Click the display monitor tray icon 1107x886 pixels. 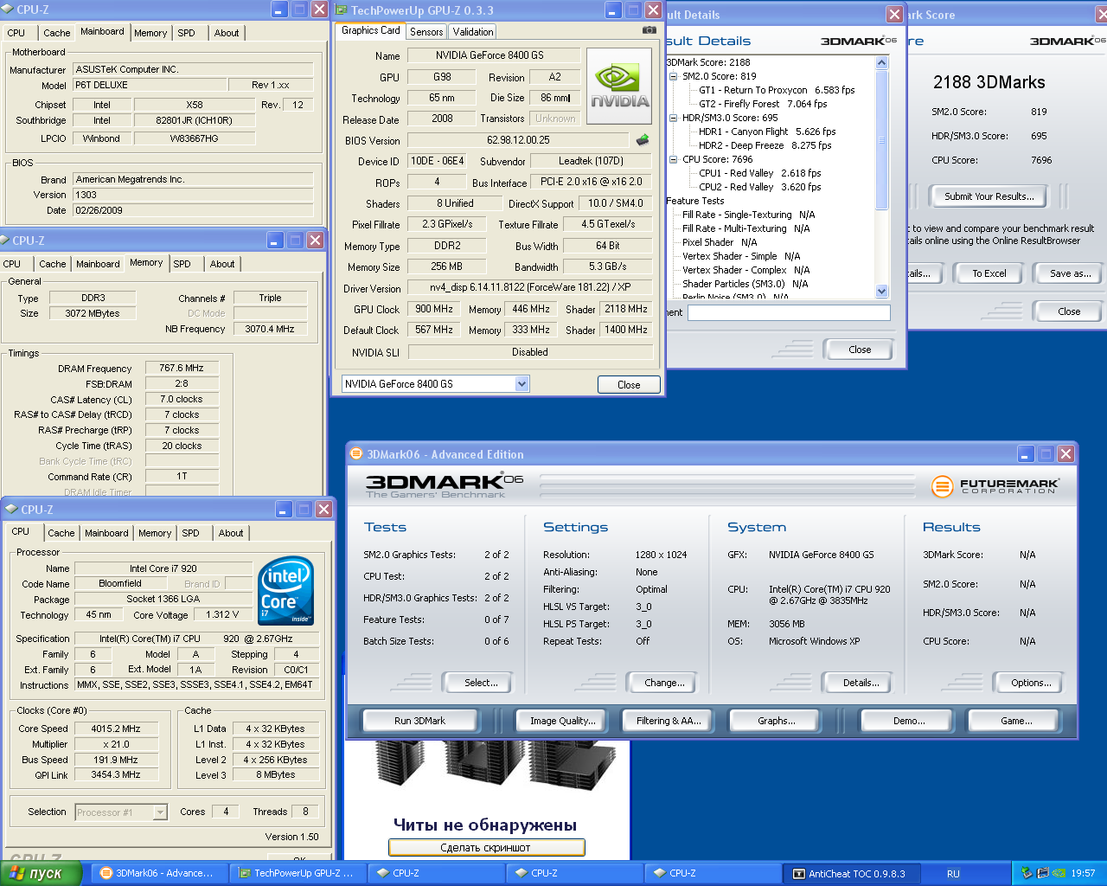point(1042,873)
